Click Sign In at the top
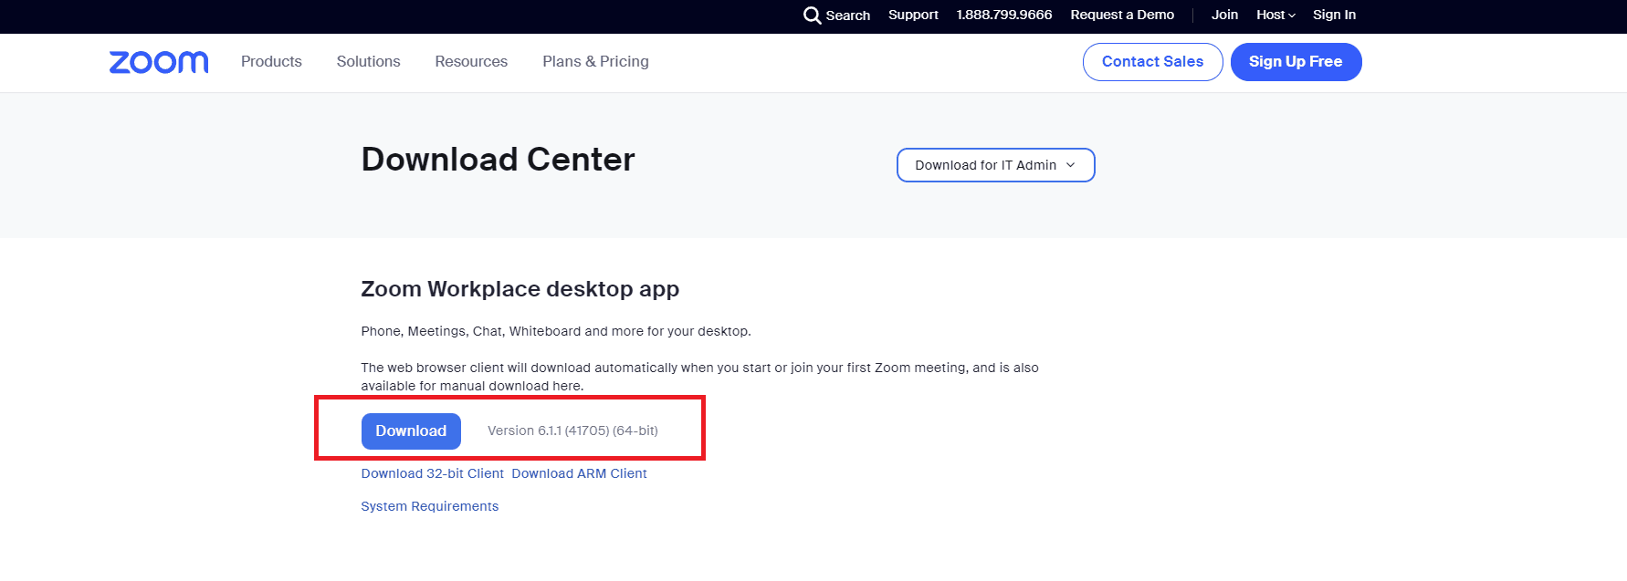Viewport: 1627px width, 581px height. pyautogui.click(x=1334, y=16)
